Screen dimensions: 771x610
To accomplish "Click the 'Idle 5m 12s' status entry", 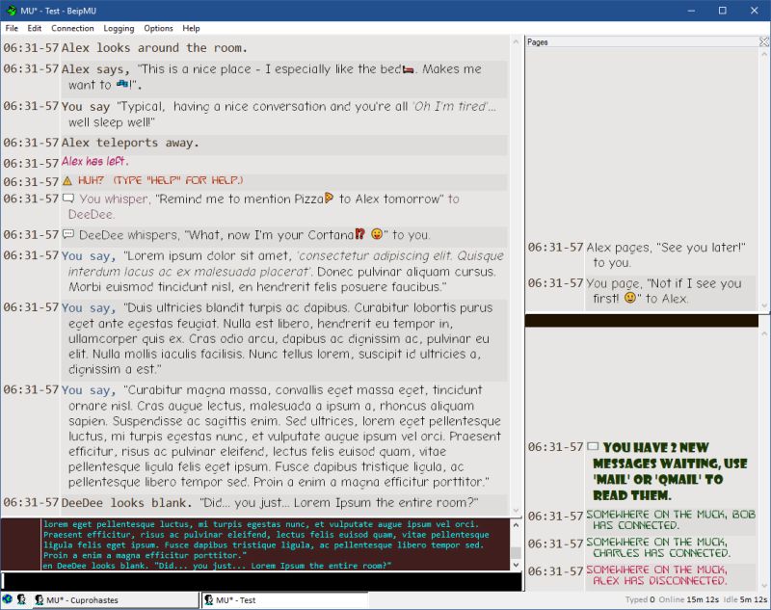I will click(745, 599).
